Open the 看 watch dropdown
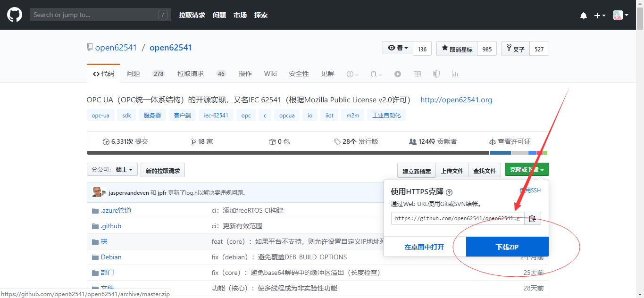This screenshot has width=644, height=298. tap(397, 48)
